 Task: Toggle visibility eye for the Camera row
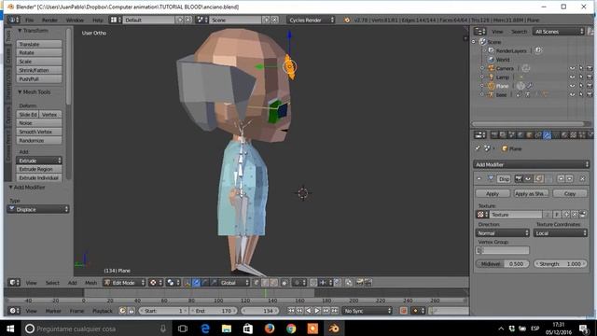coord(572,68)
